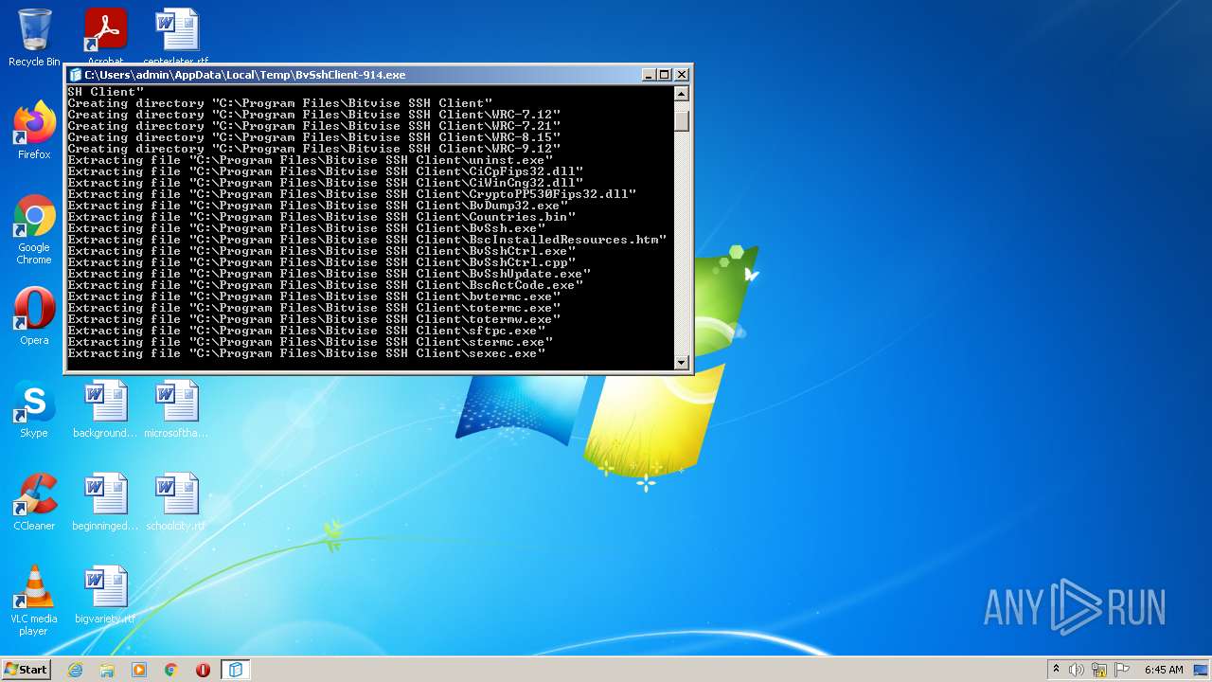Launch the Skype desktop shortcut
The height and width of the screenshot is (682, 1212).
click(34, 408)
